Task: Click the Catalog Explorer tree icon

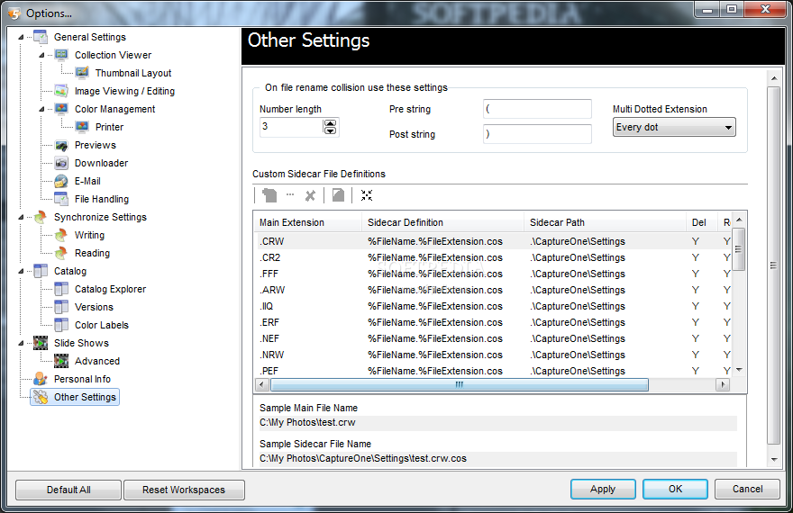Action: coord(61,289)
